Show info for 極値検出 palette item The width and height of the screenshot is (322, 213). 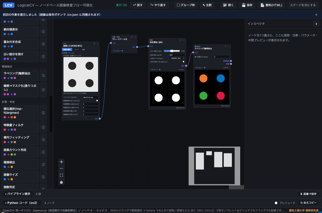(x=43, y=164)
